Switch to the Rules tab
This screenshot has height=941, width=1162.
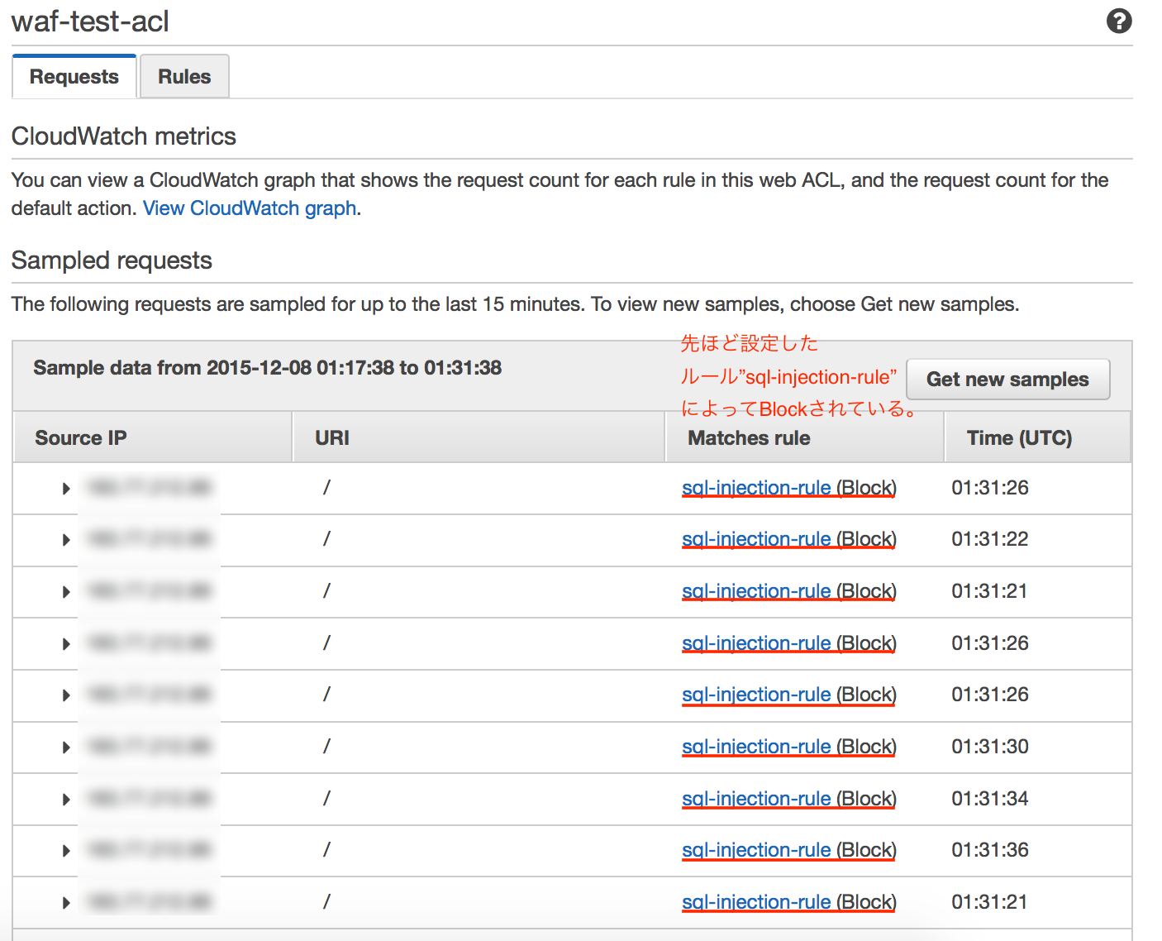183,75
